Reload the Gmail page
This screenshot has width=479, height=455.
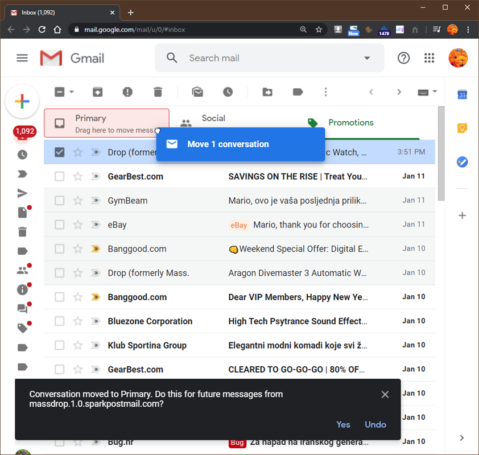coord(42,30)
